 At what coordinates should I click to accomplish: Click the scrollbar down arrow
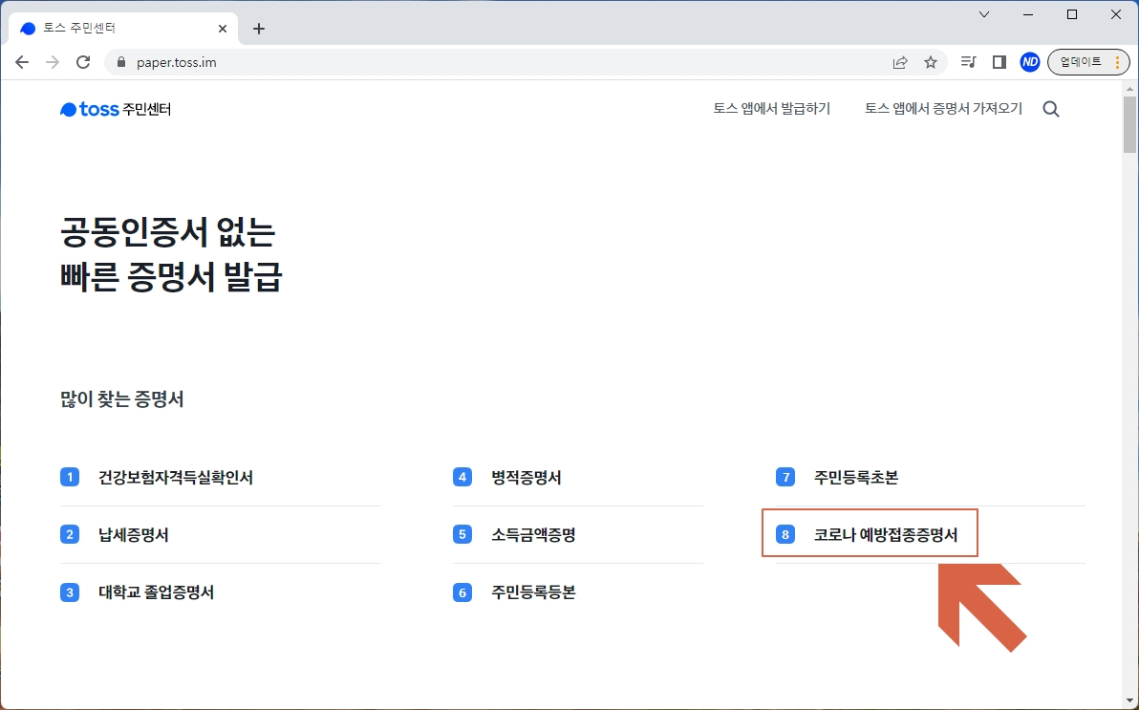[1129, 700]
